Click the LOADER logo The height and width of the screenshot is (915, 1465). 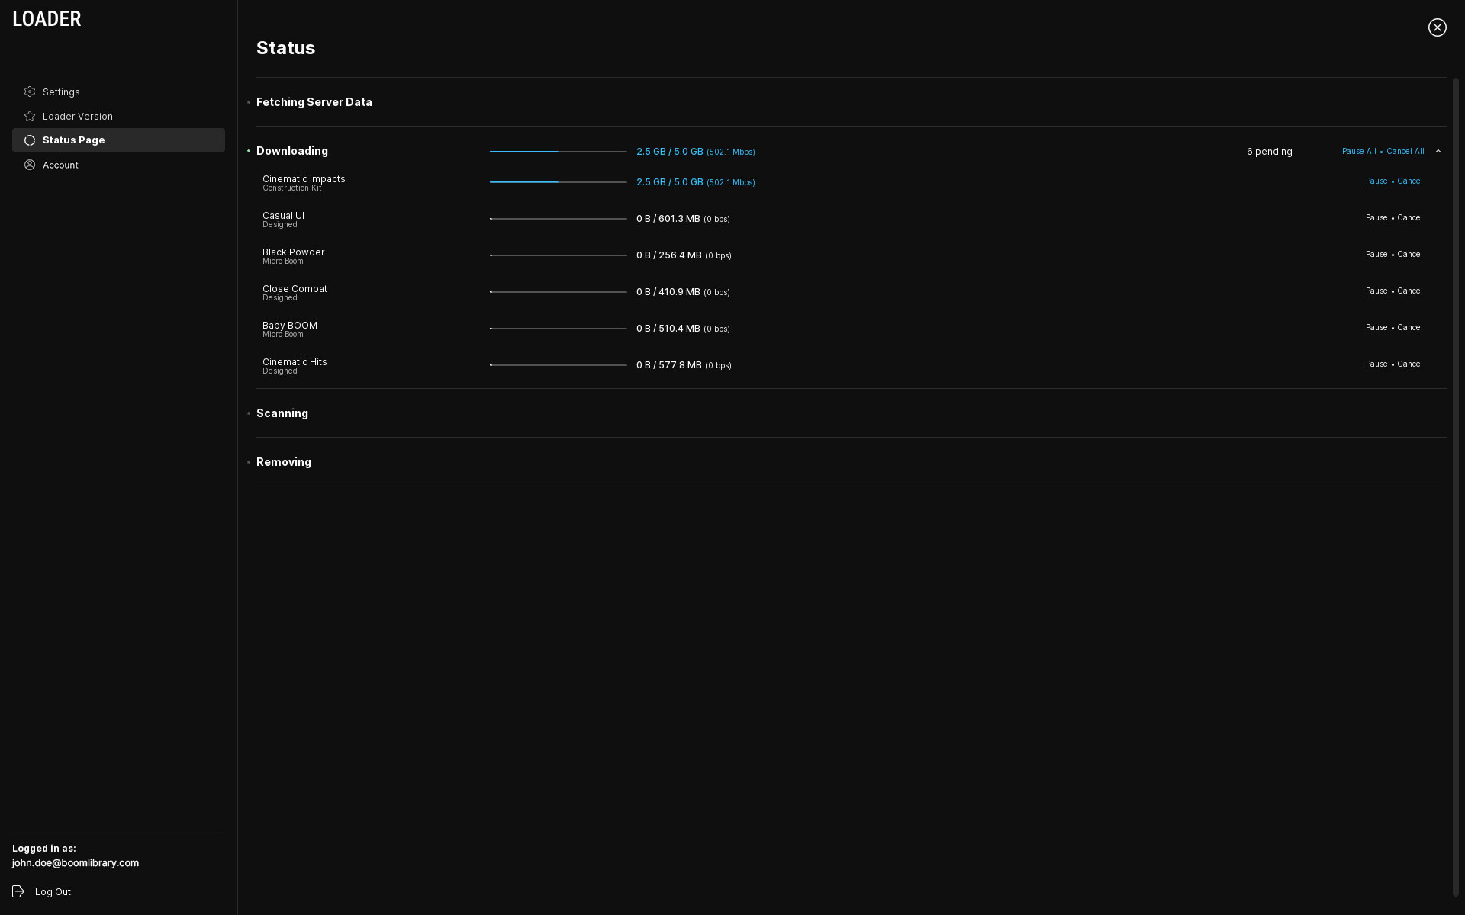47,19
